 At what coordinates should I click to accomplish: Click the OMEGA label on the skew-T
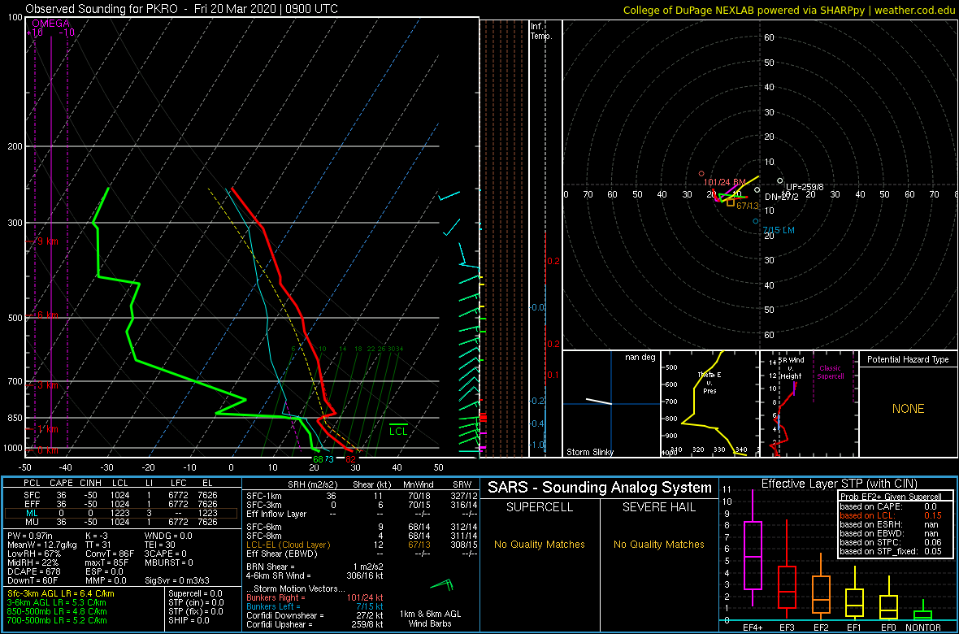tap(51, 24)
